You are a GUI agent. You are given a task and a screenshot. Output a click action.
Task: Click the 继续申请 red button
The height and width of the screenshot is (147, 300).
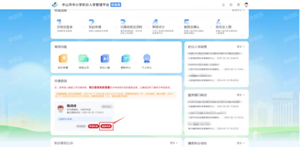[106, 126]
